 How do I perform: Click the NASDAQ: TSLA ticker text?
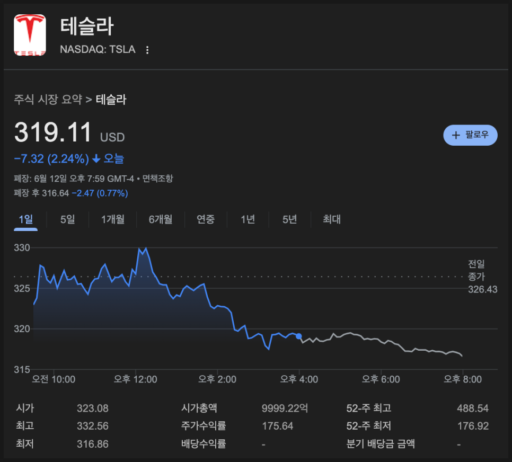(98, 49)
